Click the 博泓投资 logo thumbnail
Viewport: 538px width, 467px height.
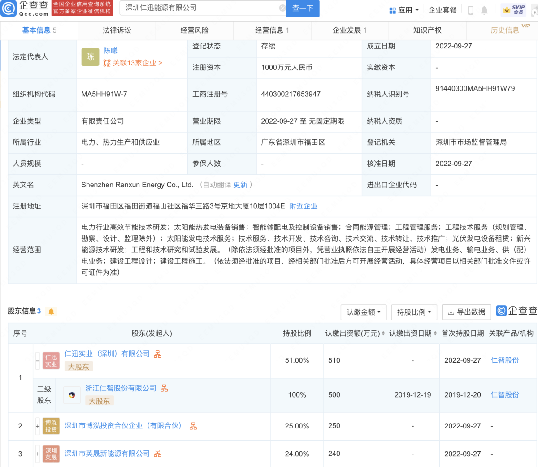pyautogui.click(x=51, y=426)
